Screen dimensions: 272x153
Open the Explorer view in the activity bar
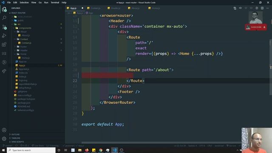(4, 9)
